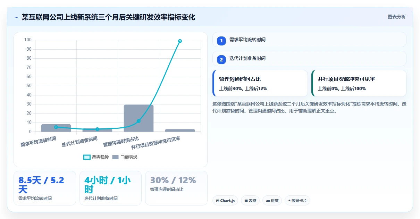The height and width of the screenshot is (219, 420).
Task: Click the lightning icon beside the title
Action: coord(16,17)
